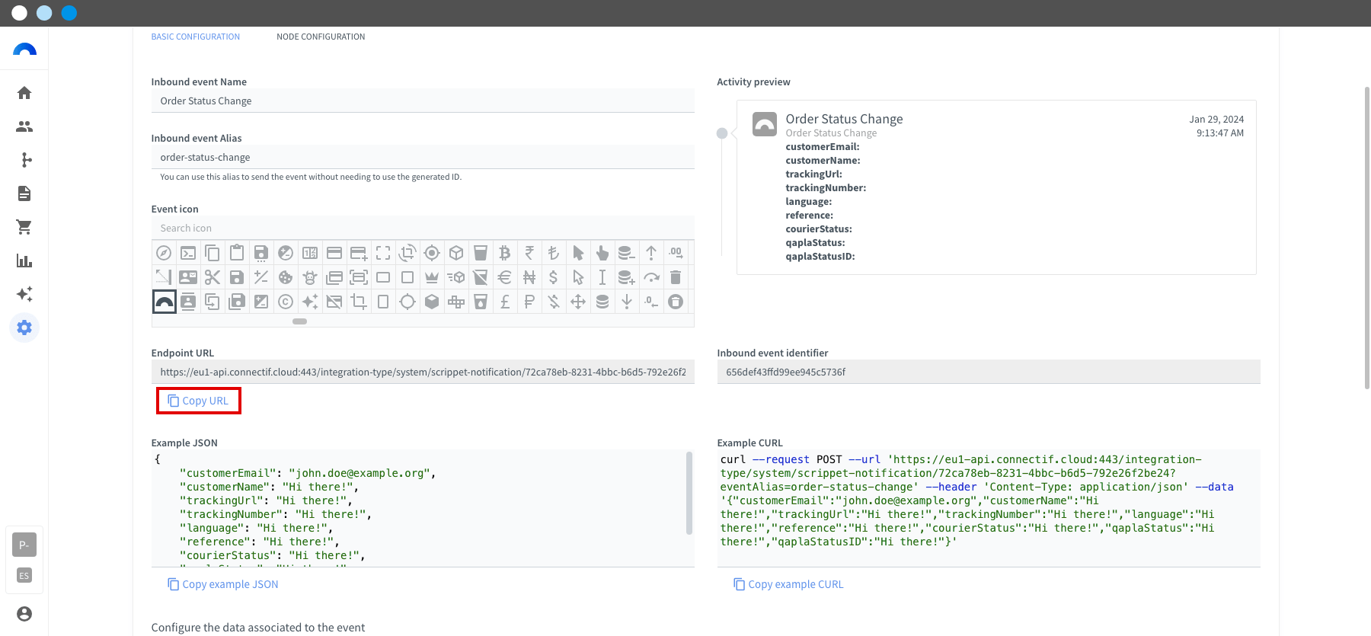This screenshot has height=636, width=1371.
Task: Choose the clipboard paste event icon
Action: pyautogui.click(x=237, y=253)
